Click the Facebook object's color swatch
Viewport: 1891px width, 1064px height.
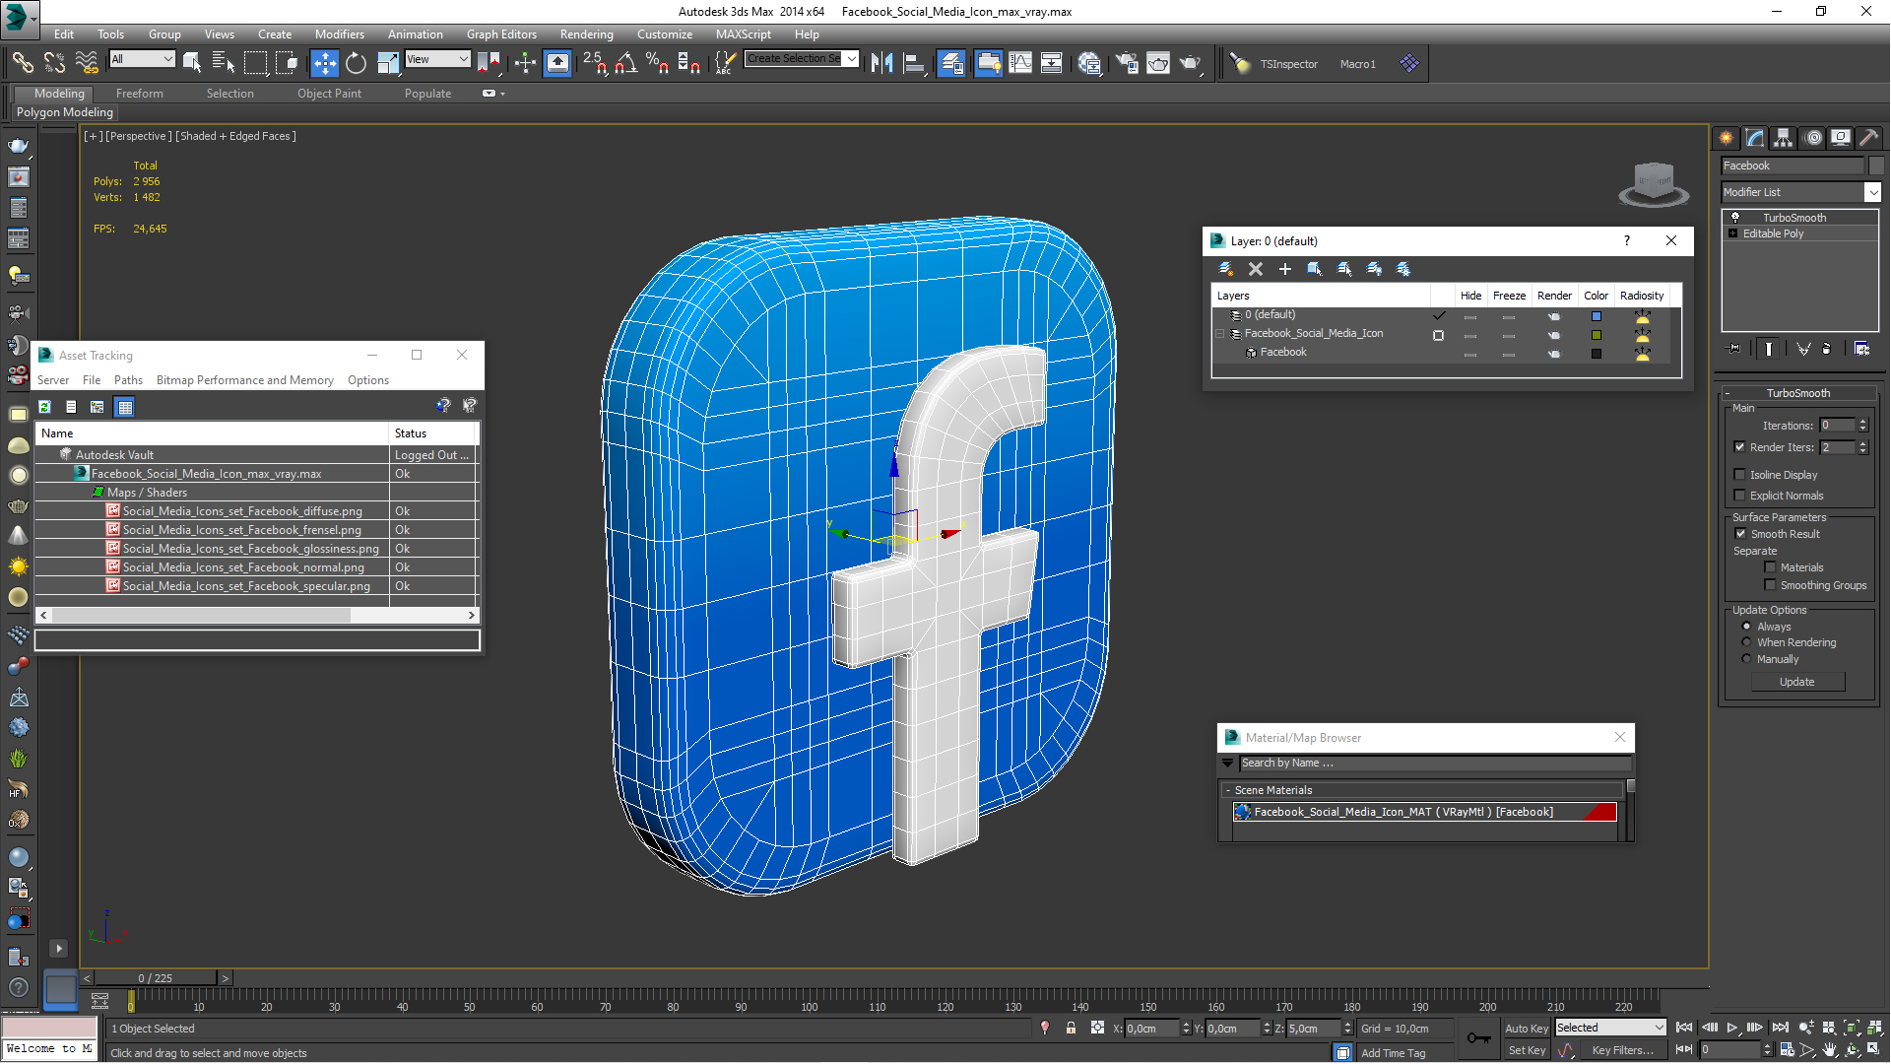click(1597, 354)
